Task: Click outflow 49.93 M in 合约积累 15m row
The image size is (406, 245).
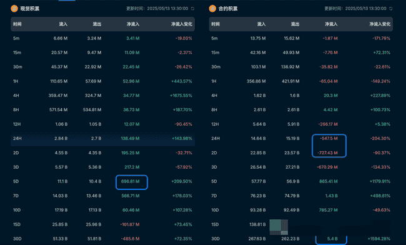Action: (x=291, y=52)
